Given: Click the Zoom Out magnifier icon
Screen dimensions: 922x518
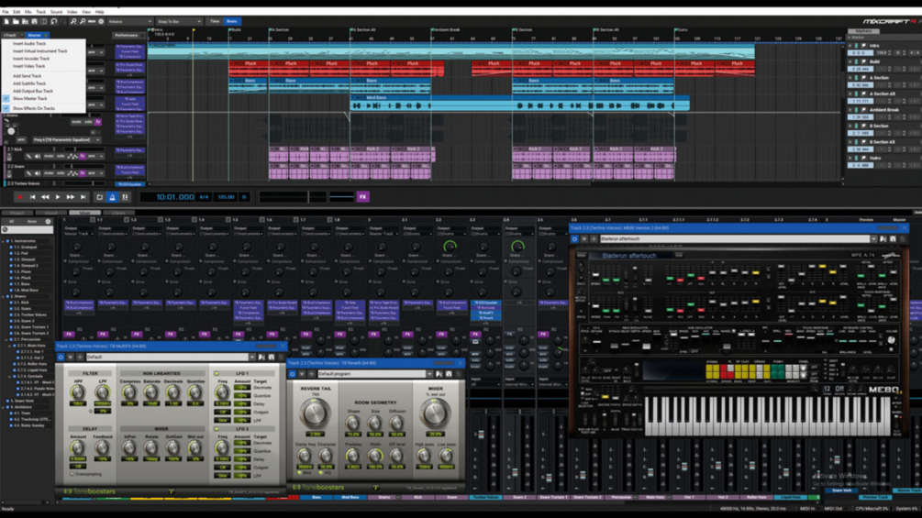Looking at the screenshot, I should tap(83, 21).
